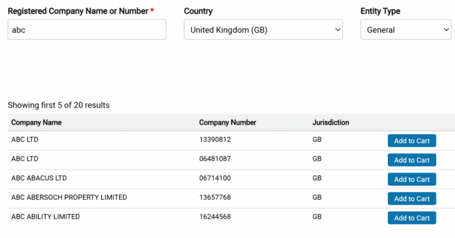Select the company number 13390812 cell
455x238 pixels.
pyautogui.click(x=215, y=140)
